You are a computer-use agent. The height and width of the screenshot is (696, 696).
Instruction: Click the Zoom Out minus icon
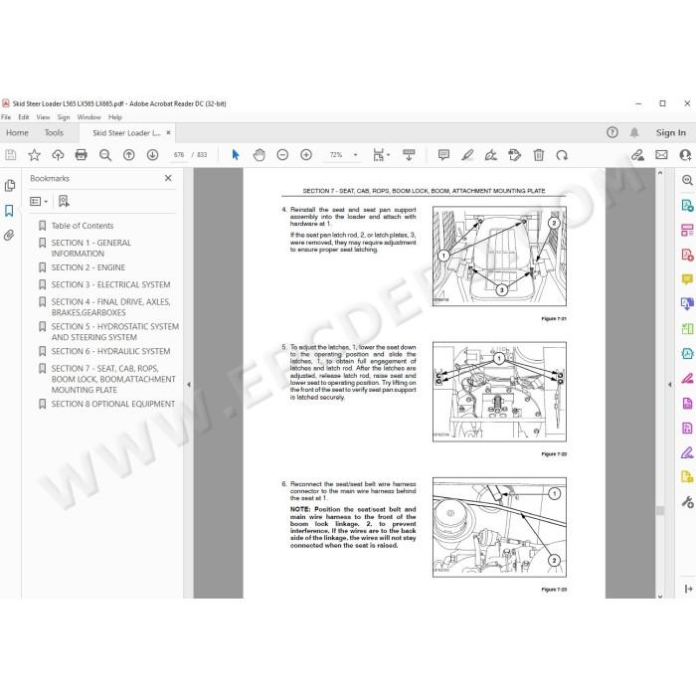[x=282, y=155]
